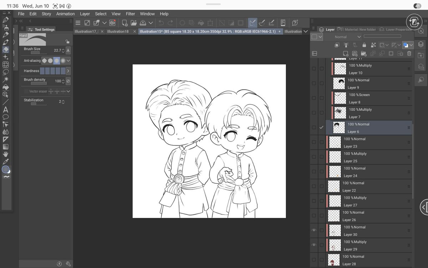This screenshot has width=428, height=268.
Task: Select the Lasso selection tool
Action: click(x=6, y=72)
